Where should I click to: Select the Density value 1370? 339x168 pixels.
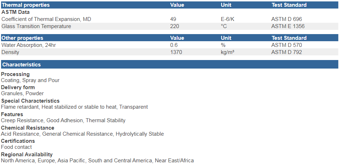pyautogui.click(x=176, y=52)
